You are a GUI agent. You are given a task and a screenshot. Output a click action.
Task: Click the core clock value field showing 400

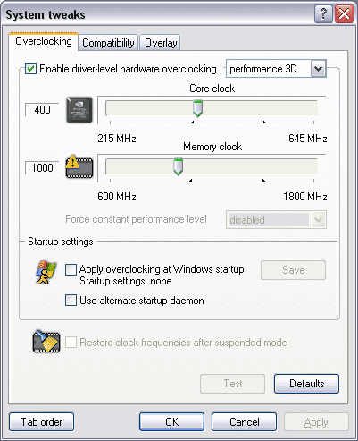42,110
